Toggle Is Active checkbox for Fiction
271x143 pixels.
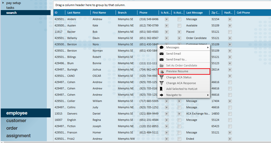(x=166, y=126)
